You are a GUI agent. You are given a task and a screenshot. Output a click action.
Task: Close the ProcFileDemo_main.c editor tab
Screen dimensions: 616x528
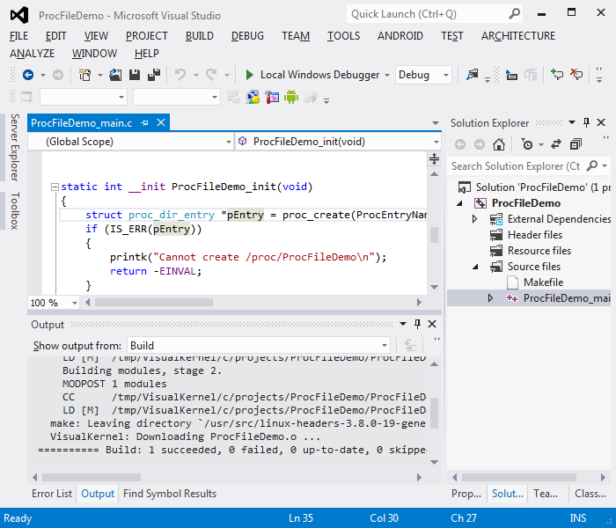pos(161,122)
